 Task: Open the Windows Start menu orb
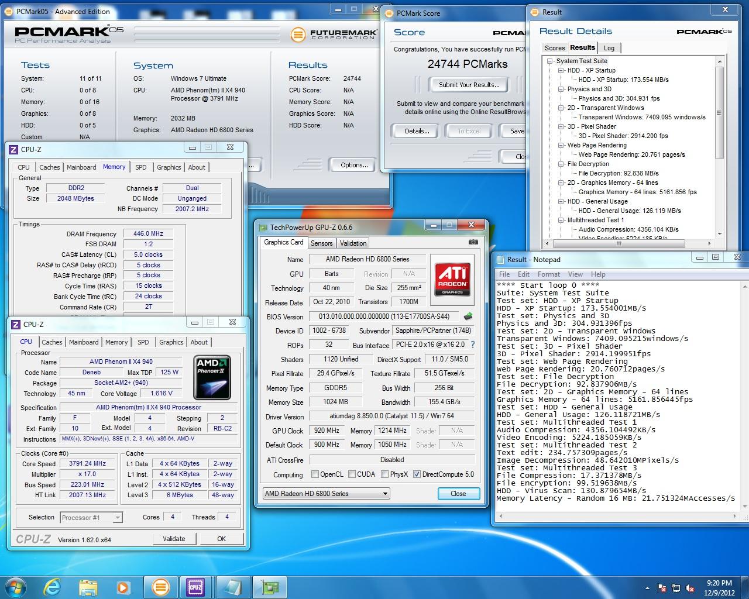pos(16,587)
